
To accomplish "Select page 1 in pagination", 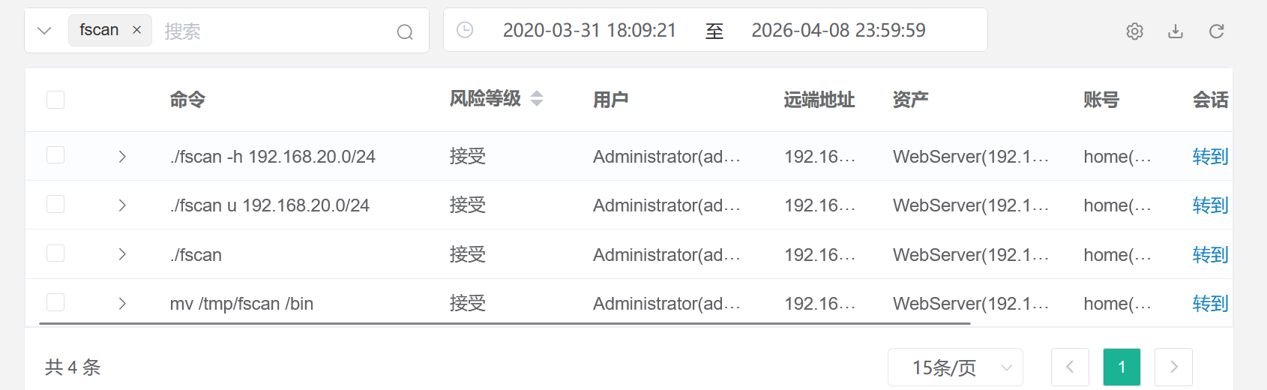I will pos(1122,367).
